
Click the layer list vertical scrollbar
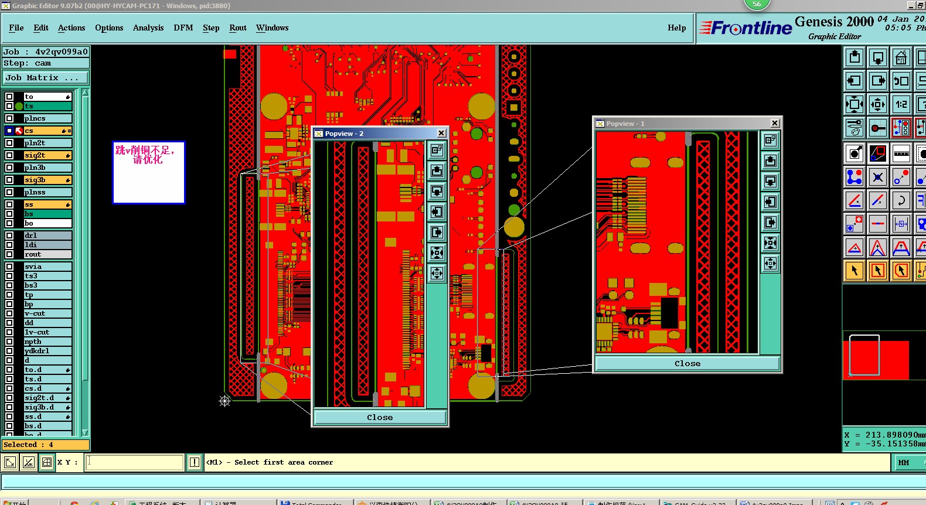86,262
